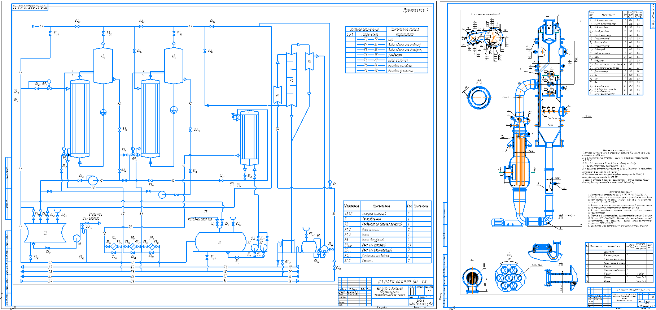Image resolution: width=656 pixels, height=310 pixels.
Task: Click 'Вода оборотная (возврат)' legend row
Action: tap(386, 49)
